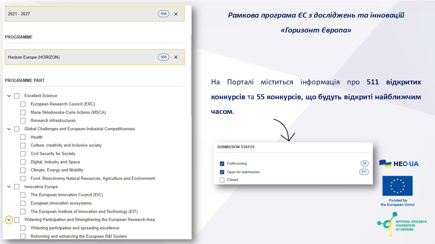Click the 55 badge next to Forthcoming
This screenshot has width=435, height=244.
click(x=364, y=163)
